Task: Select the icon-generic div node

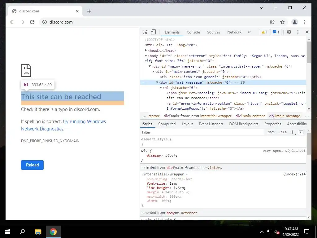Action: (210, 77)
